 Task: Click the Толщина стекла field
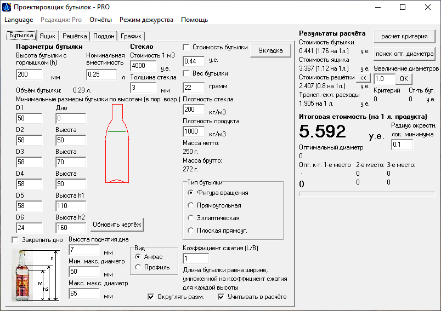pos(143,88)
